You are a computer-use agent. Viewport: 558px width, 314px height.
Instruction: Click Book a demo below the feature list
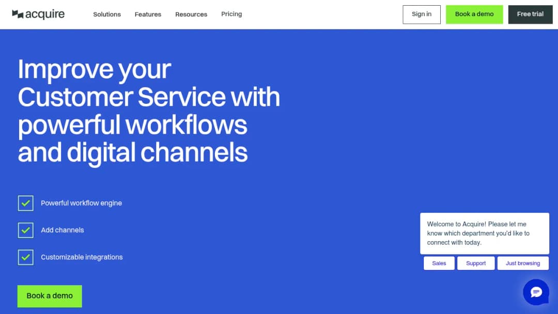(50, 296)
